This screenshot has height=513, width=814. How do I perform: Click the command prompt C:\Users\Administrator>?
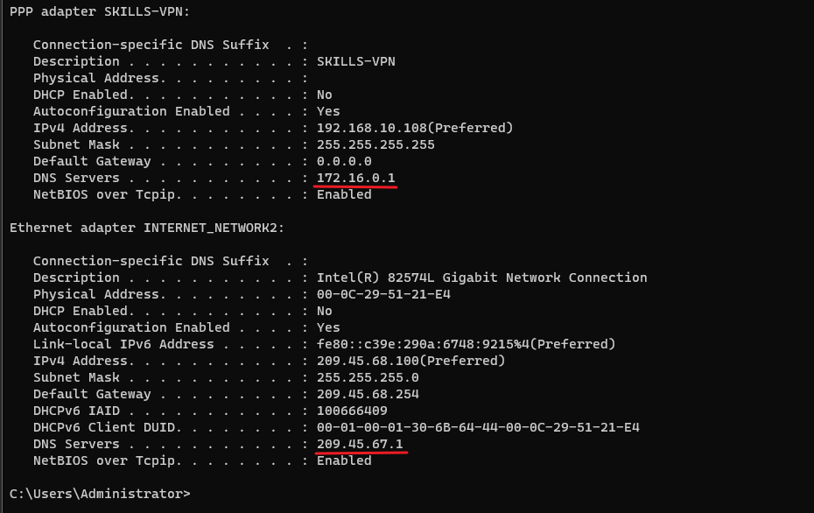point(100,494)
